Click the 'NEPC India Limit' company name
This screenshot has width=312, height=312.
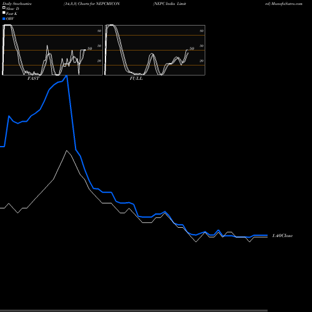click(x=170, y=4)
